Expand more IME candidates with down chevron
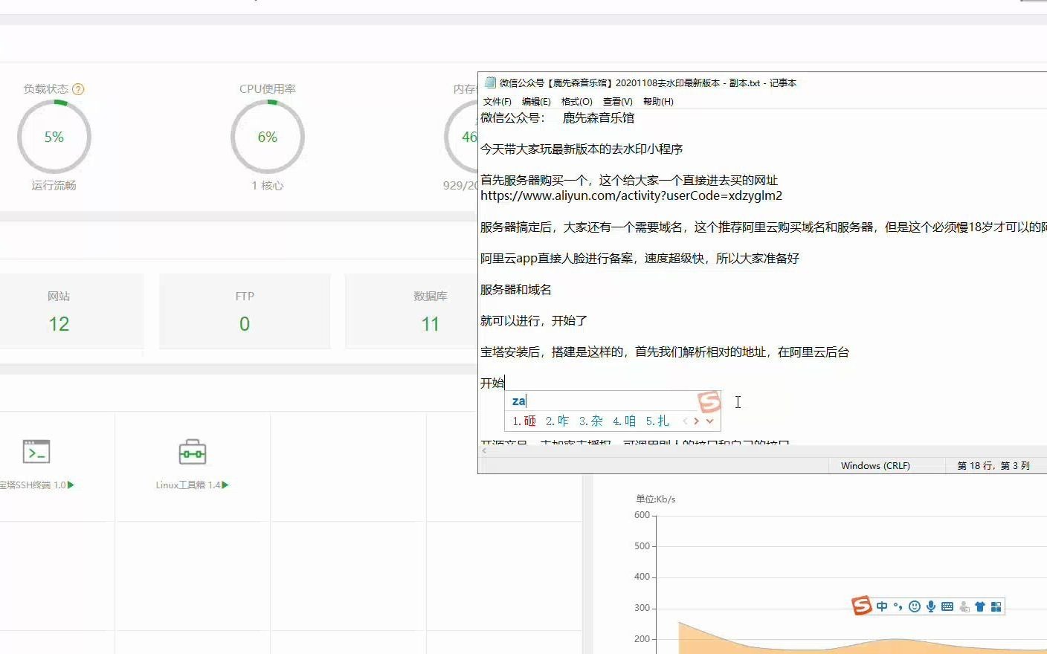The image size is (1047, 654). coord(710,421)
